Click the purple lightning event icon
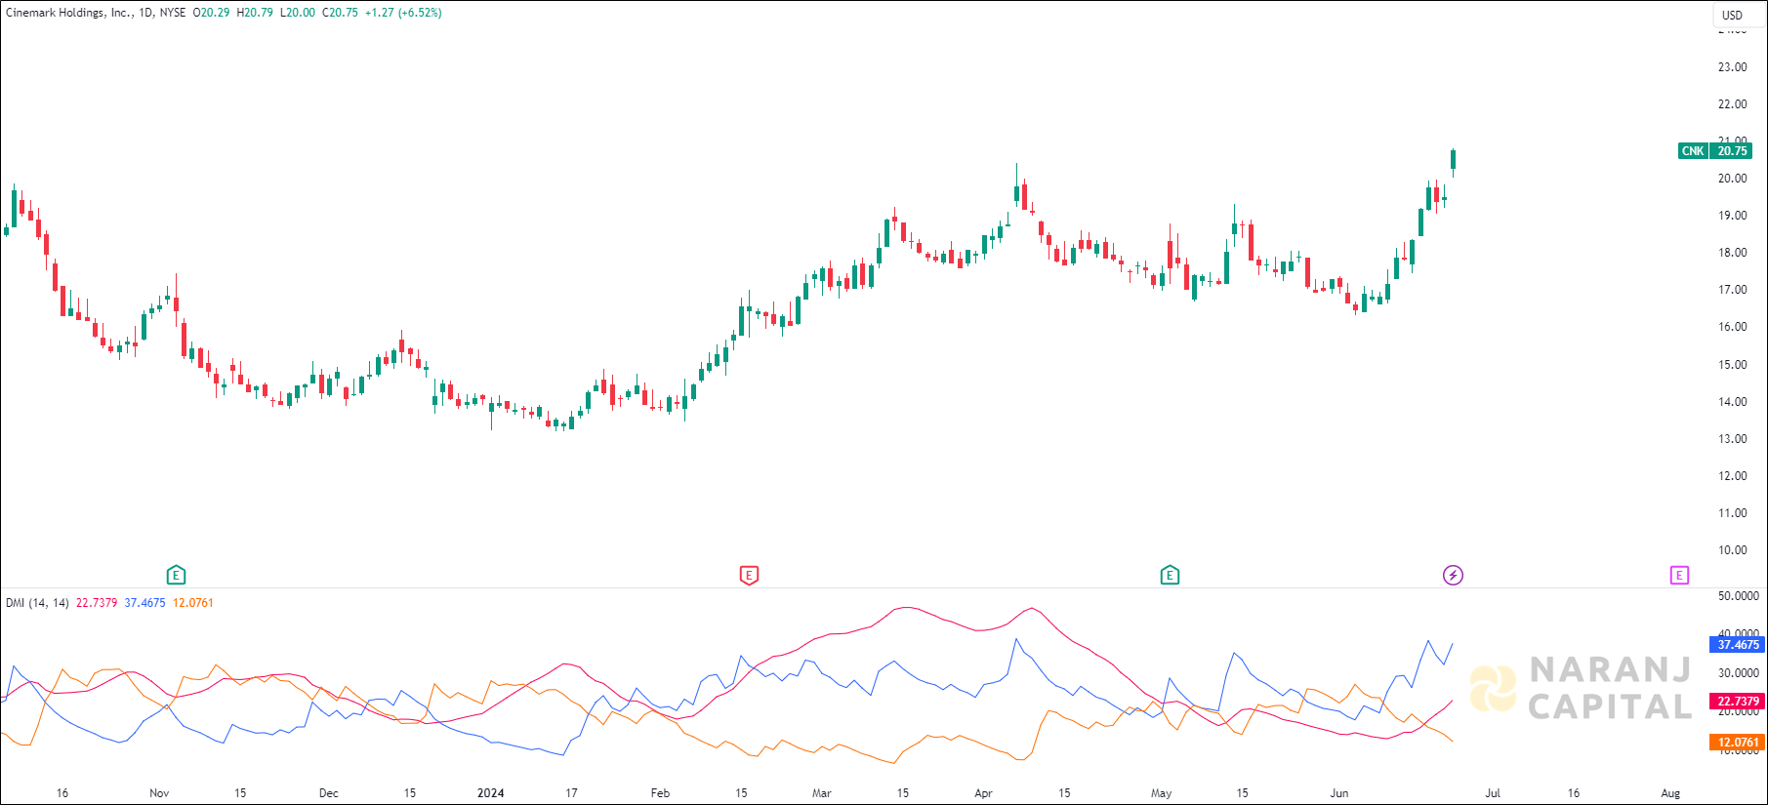 click(1453, 575)
